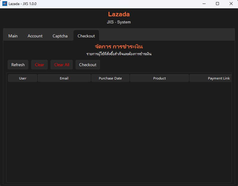Click the orange Thai payment management heading
This screenshot has width=238, height=186.
coord(119,47)
